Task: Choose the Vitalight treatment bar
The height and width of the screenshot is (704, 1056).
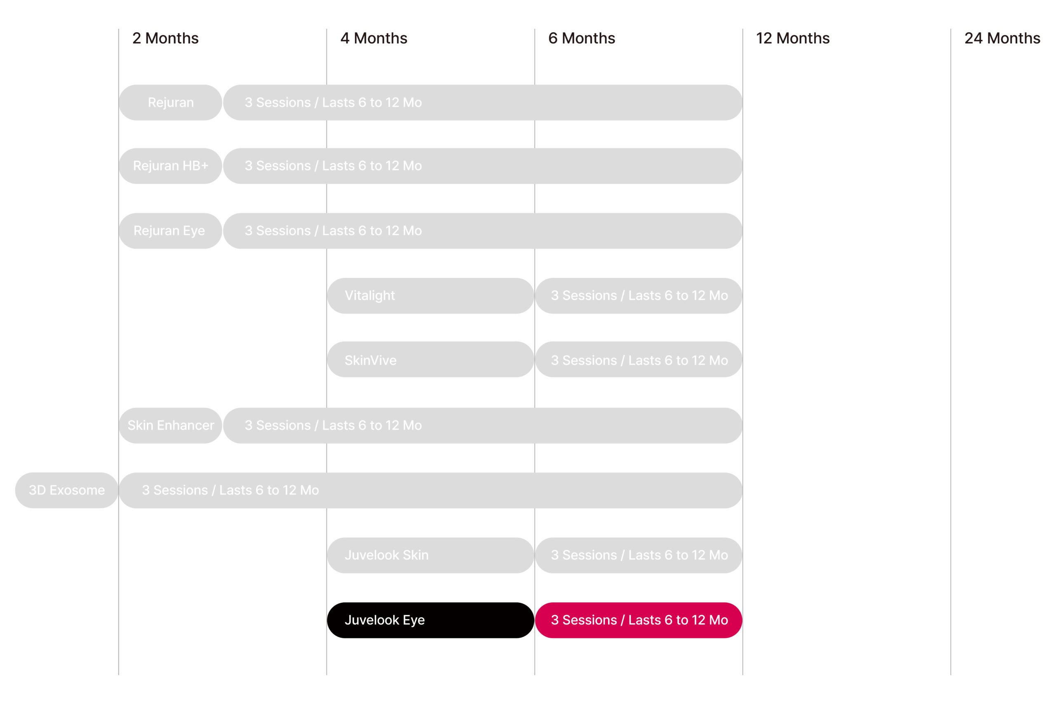Action: [431, 296]
